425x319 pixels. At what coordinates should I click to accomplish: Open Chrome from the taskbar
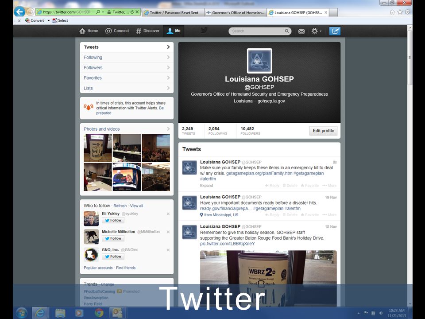99,313
